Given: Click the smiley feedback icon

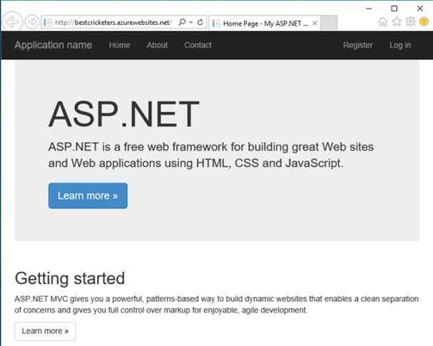Looking at the screenshot, I should click(x=424, y=21).
